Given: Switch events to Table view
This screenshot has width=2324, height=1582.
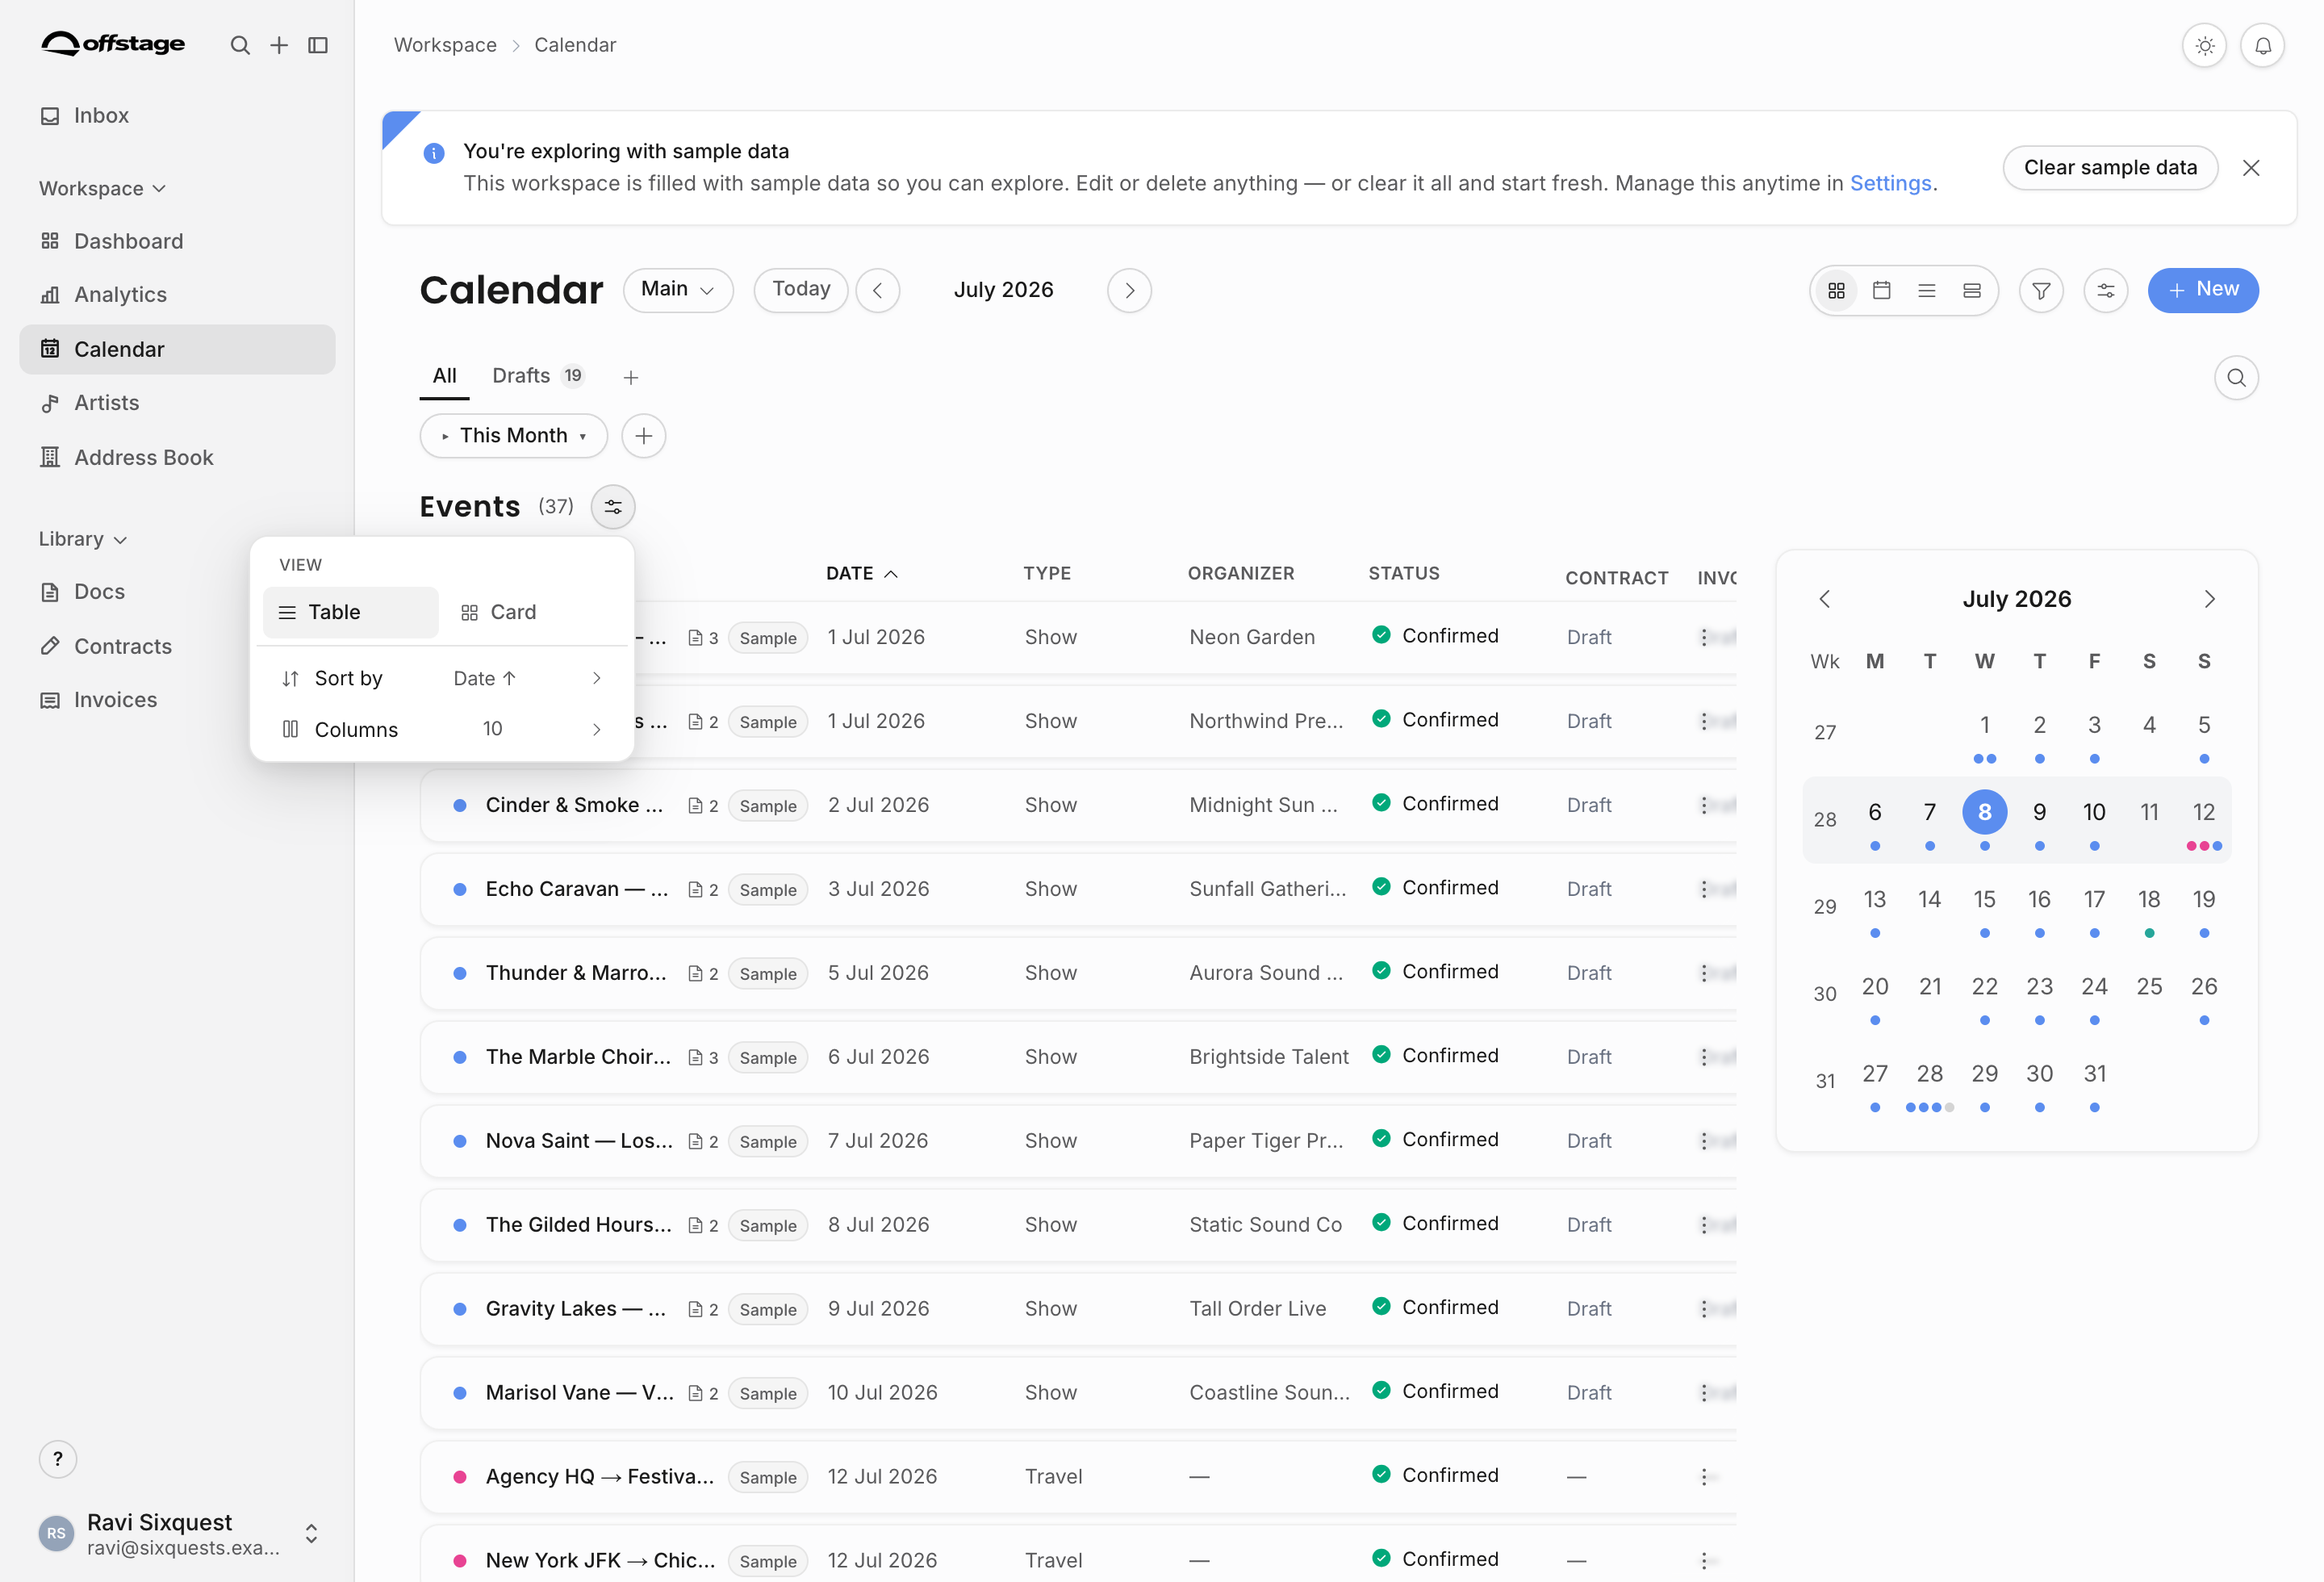Looking at the screenshot, I should click(x=350, y=612).
